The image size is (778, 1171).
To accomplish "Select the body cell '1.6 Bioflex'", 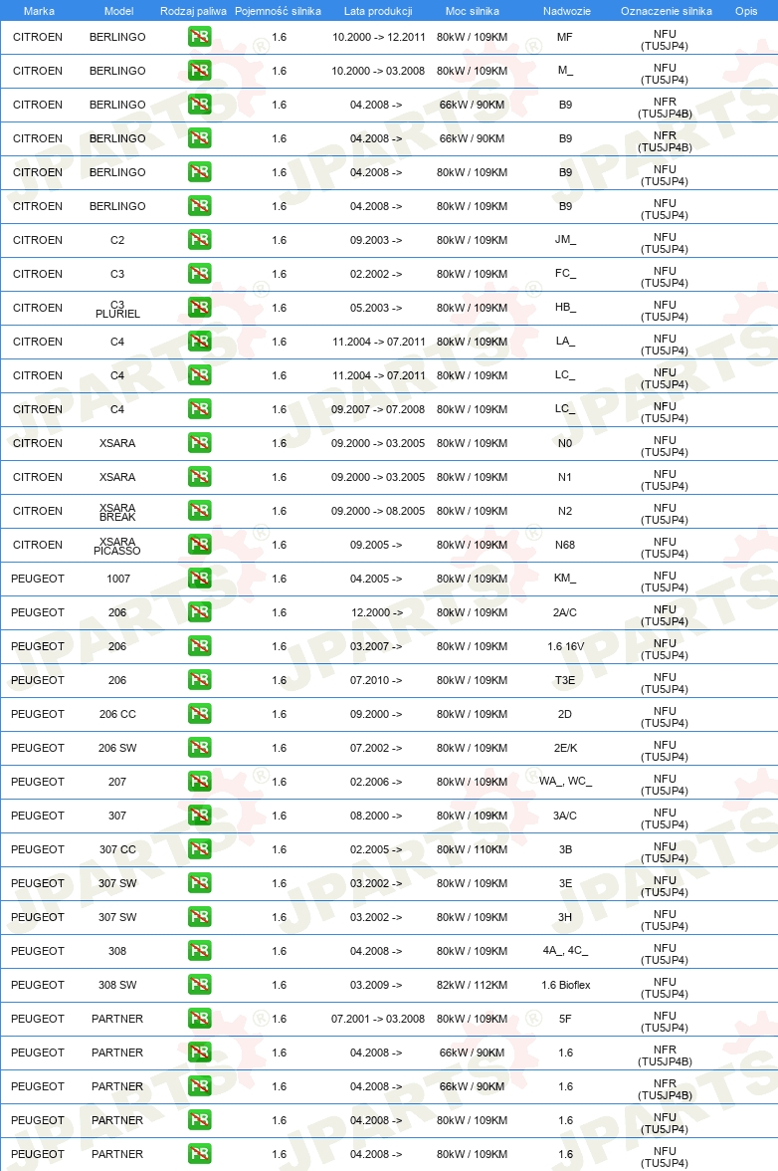I will tap(565, 984).
